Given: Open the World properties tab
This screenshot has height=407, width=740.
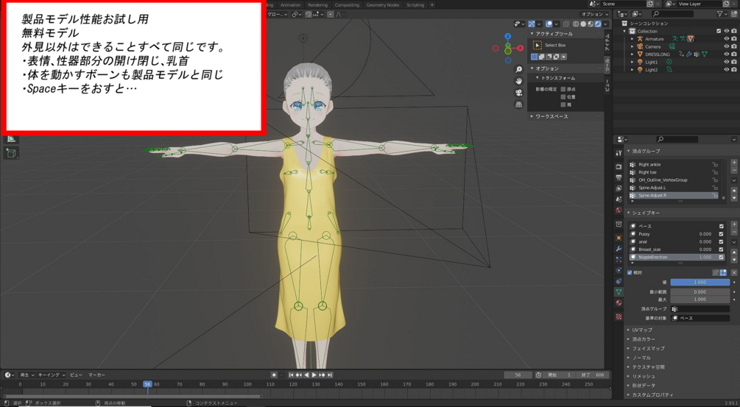Looking at the screenshot, I should click(x=619, y=210).
